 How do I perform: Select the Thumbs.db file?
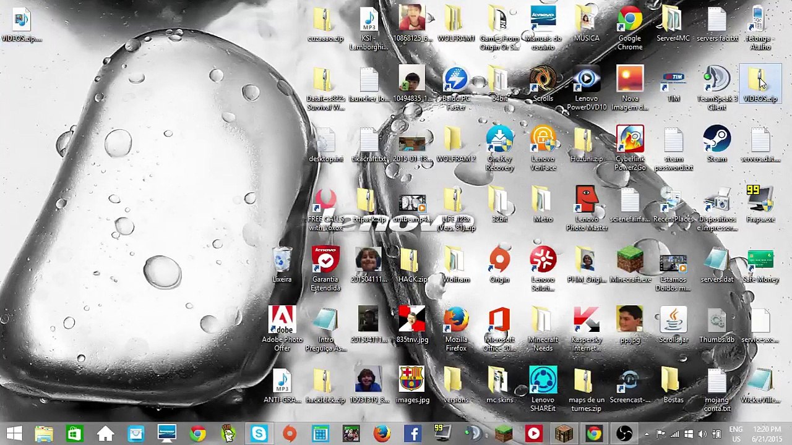coord(717,325)
